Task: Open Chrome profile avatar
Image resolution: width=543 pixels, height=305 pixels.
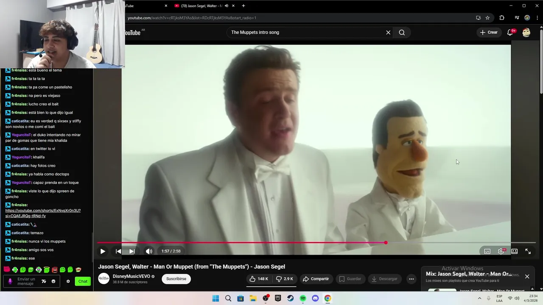Action: point(527,18)
